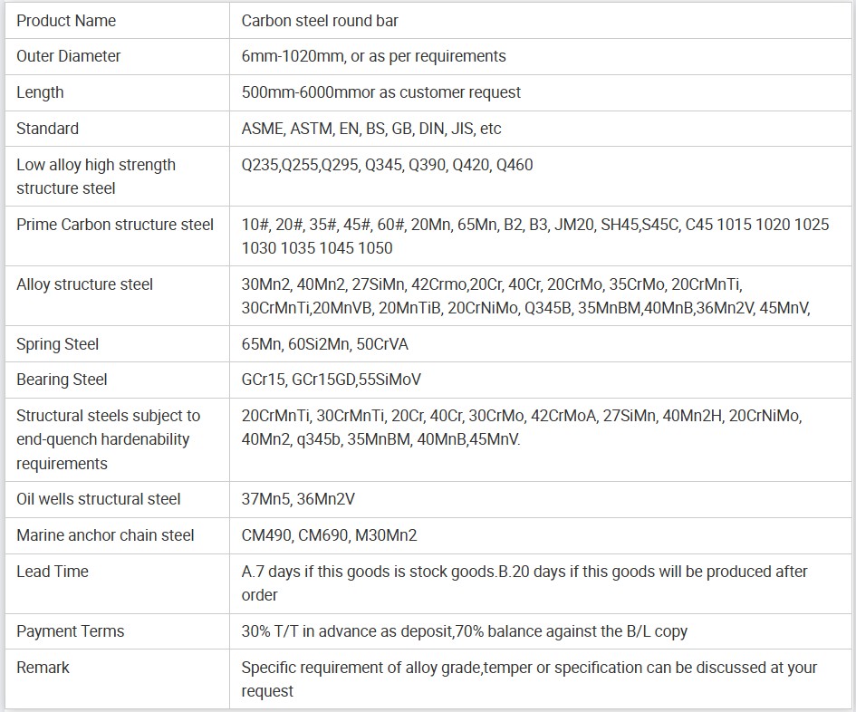The width and height of the screenshot is (856, 712).
Task: Select the Length row label
Action: tap(40, 92)
